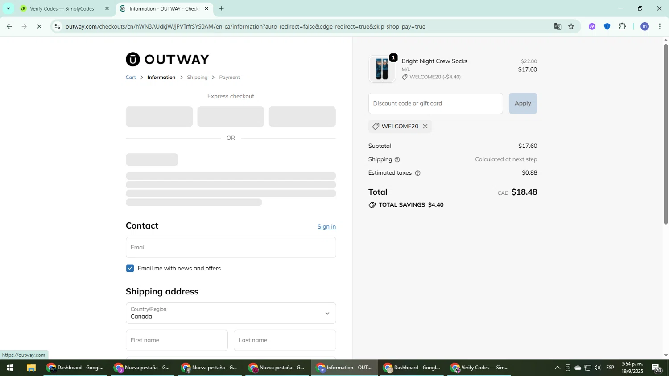
Task: Open network settings tray icon
Action: (x=588, y=368)
